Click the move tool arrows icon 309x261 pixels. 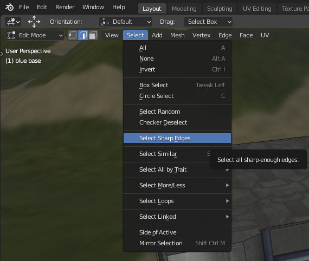click(34, 22)
